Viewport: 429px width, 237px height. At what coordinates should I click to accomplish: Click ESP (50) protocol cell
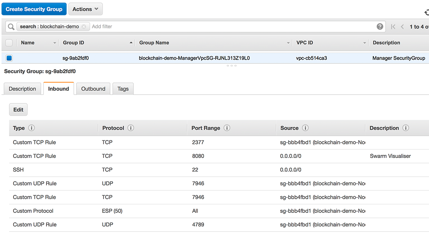tap(112, 211)
